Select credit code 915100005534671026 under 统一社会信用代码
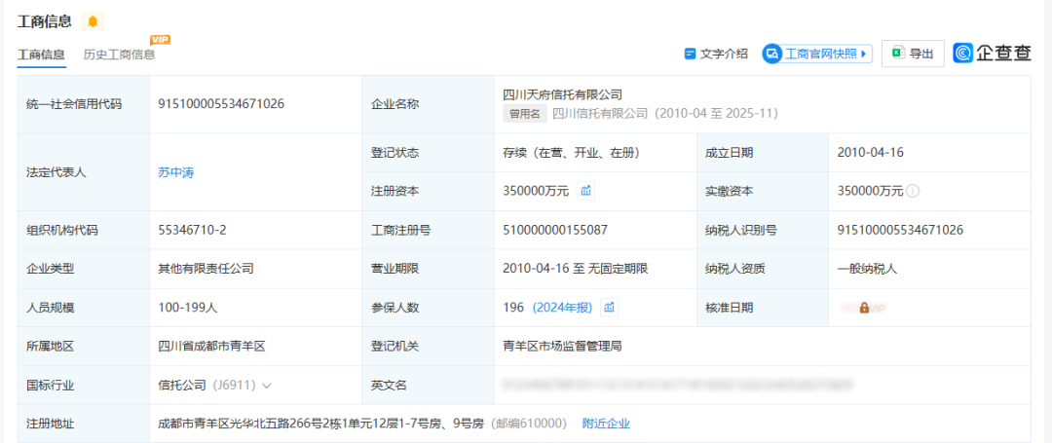The height and width of the screenshot is (443, 1052). tap(221, 104)
